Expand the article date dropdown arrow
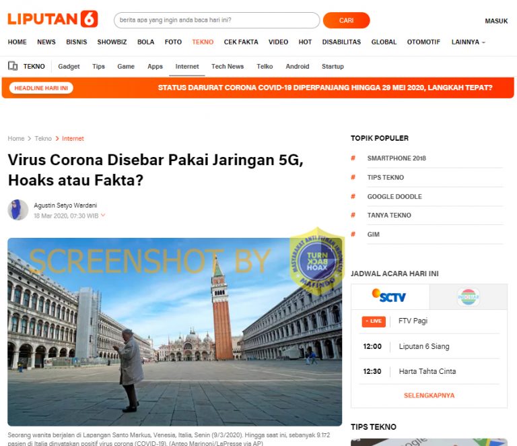Image resolution: width=517 pixels, height=446 pixels. click(x=103, y=215)
